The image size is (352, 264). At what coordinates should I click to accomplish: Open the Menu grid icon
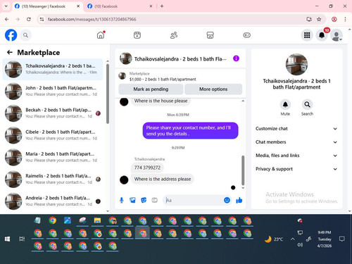[307, 35]
